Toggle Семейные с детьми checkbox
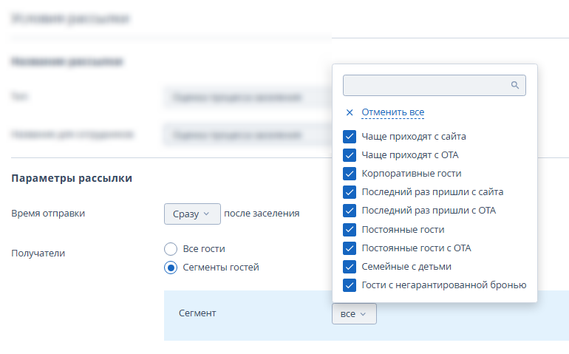Image resolution: width=569 pixels, height=354 pixels. coord(350,266)
